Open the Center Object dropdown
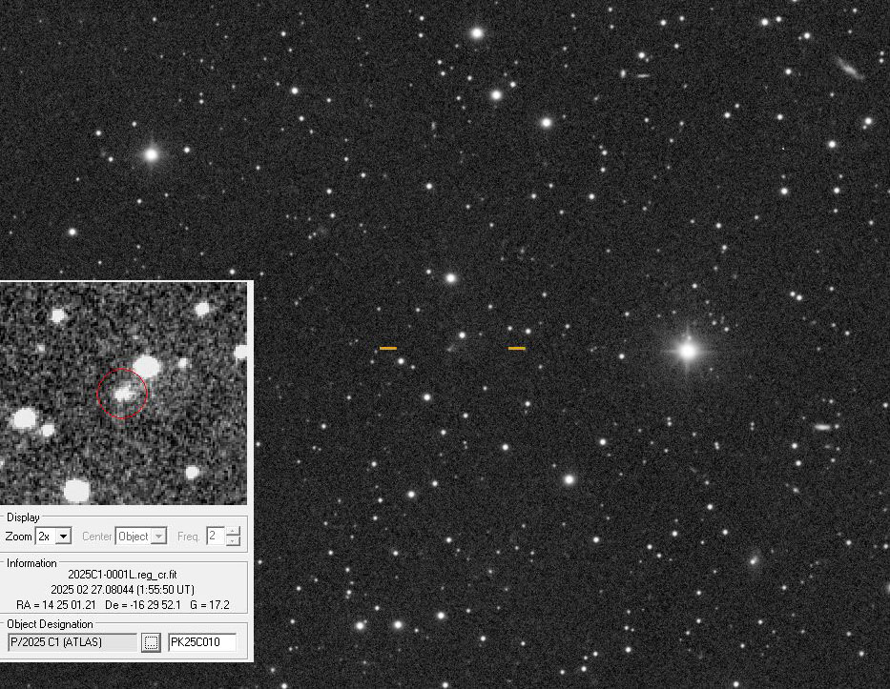 (x=141, y=536)
